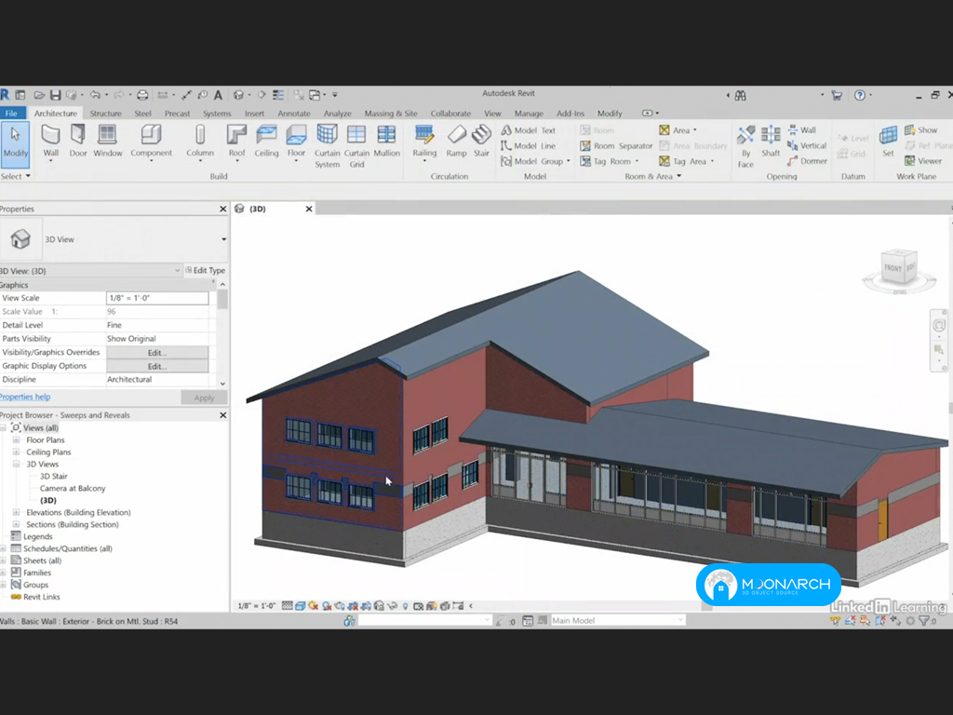Open the 3D View type selector dropdown
This screenshot has width=953, height=715.
pyautogui.click(x=223, y=239)
